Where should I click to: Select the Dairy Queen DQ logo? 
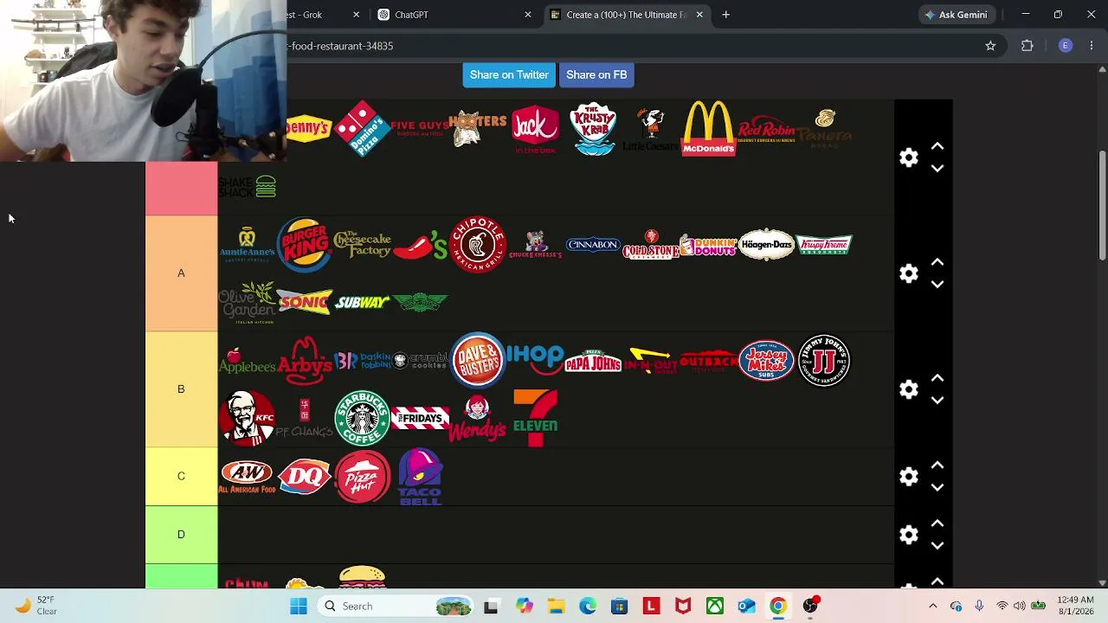304,476
